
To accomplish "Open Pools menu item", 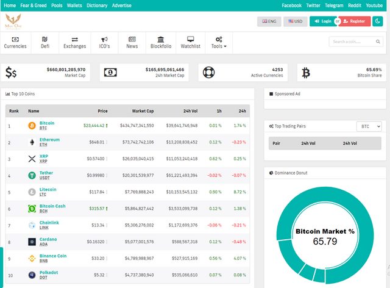I will coord(57,5).
